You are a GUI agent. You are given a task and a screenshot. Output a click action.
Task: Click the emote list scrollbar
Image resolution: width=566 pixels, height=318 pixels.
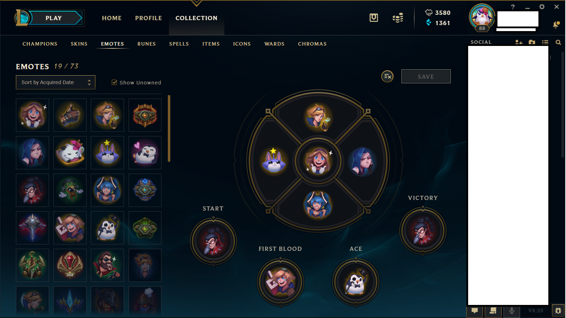pyautogui.click(x=169, y=128)
